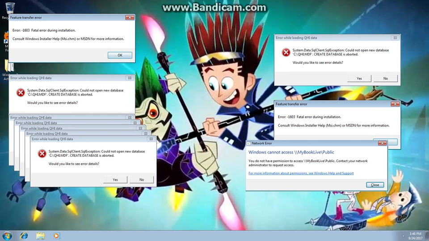Close the QHI dialog directly under top-left Feature transfer error
The width and height of the screenshot is (429, 241).
point(130,78)
